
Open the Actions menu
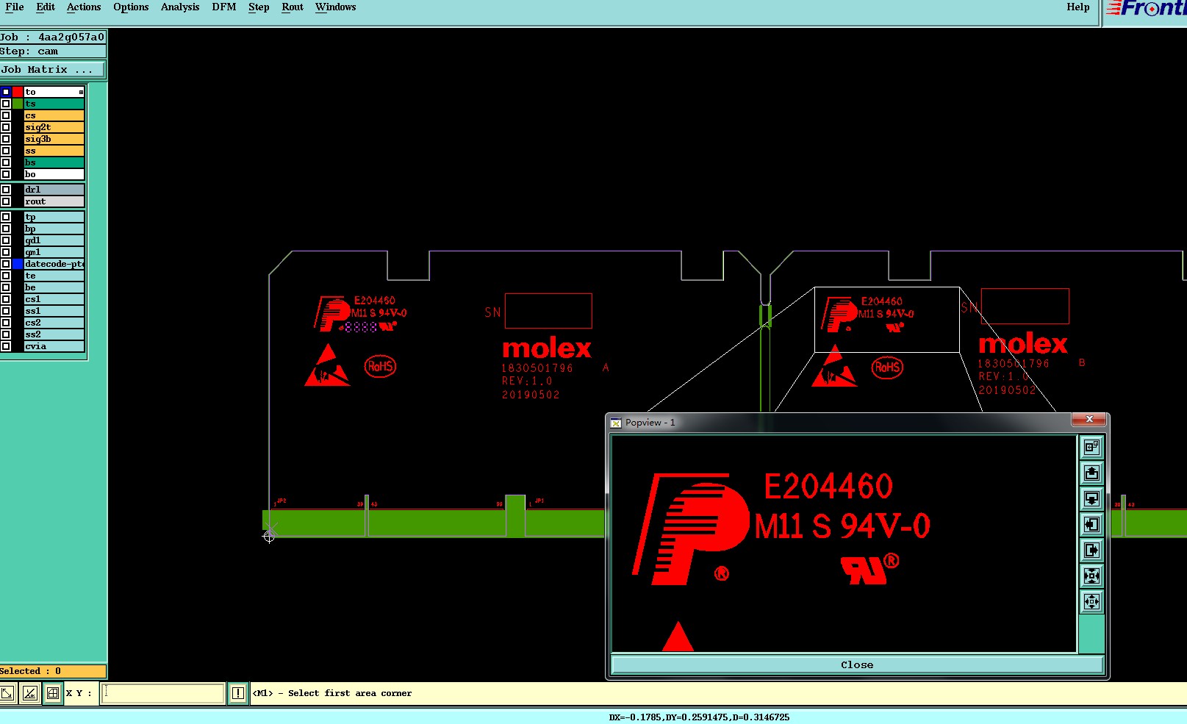pyautogui.click(x=84, y=7)
